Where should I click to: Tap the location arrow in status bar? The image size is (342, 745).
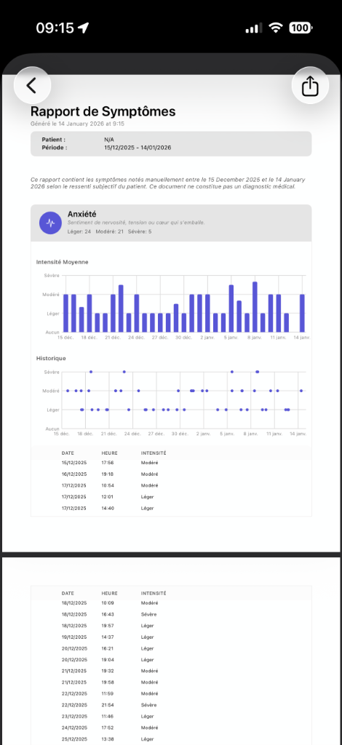click(84, 28)
